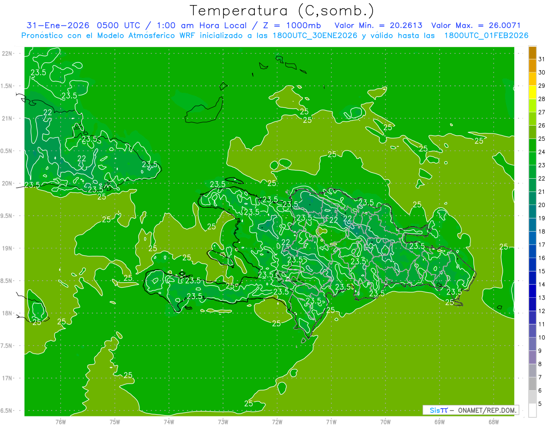Click the '29' color scale label
The image size is (554, 428).
pyautogui.click(x=542, y=86)
